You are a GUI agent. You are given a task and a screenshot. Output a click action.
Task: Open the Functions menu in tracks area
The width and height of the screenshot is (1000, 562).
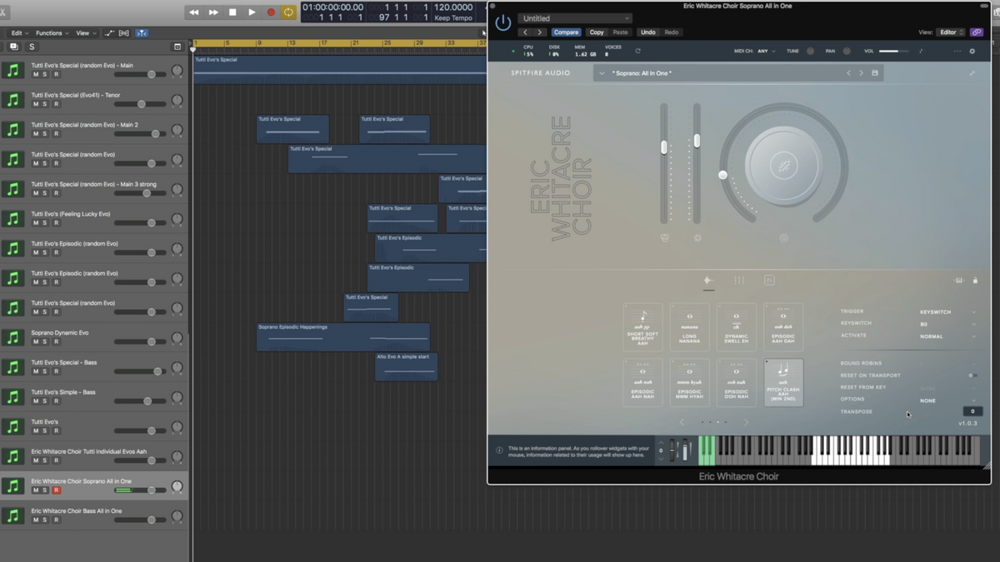tap(52, 33)
